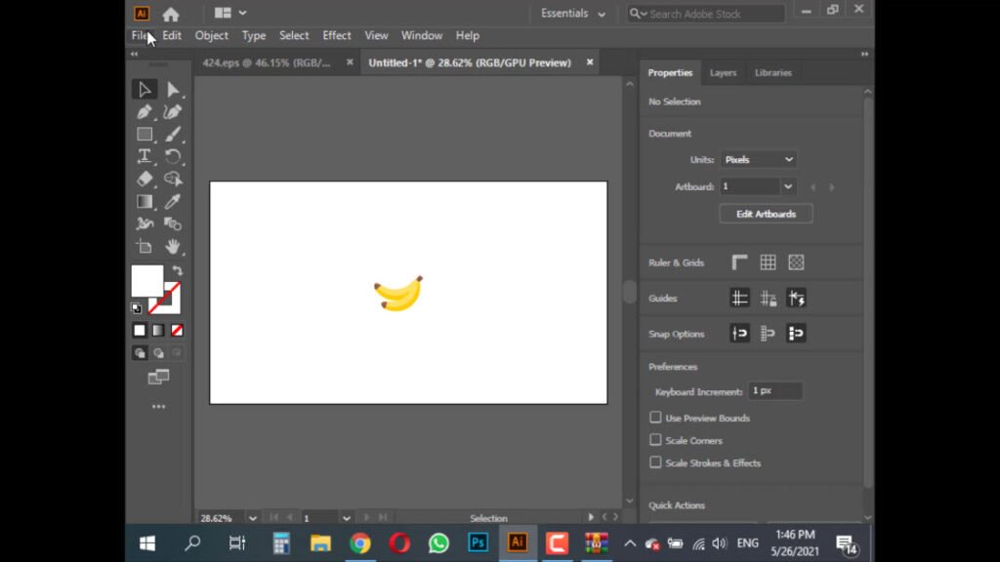Toggle Smart Guides button
The image size is (1000, 562).
pyautogui.click(x=796, y=299)
